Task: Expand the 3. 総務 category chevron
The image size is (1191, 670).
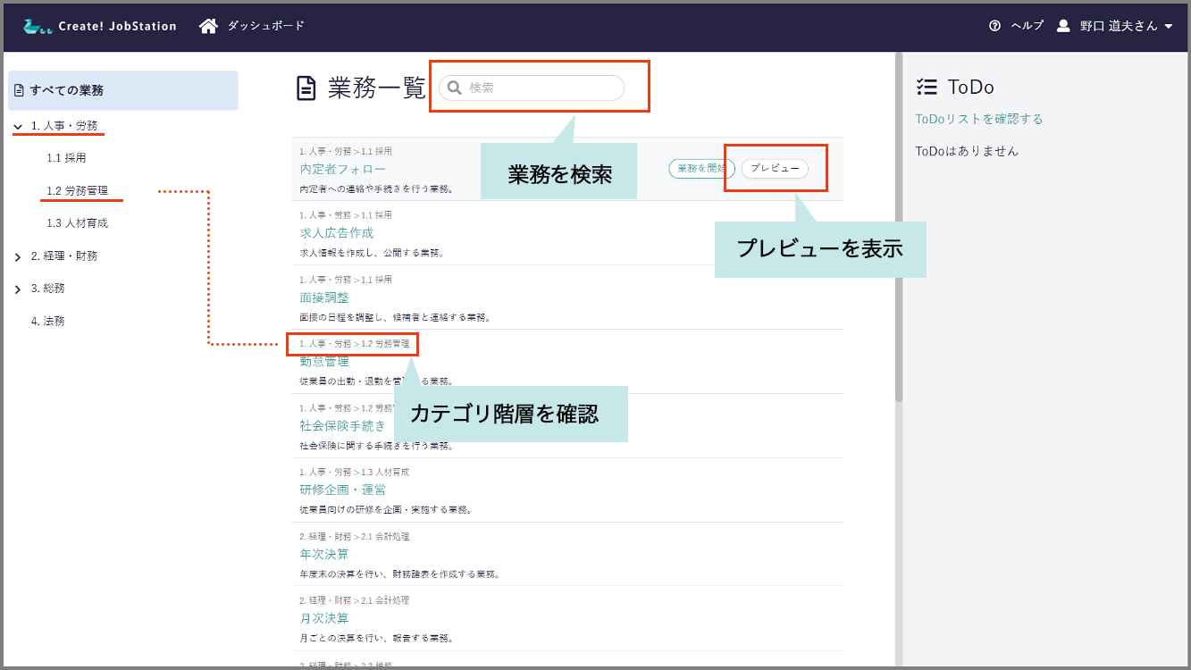Action: (x=18, y=289)
